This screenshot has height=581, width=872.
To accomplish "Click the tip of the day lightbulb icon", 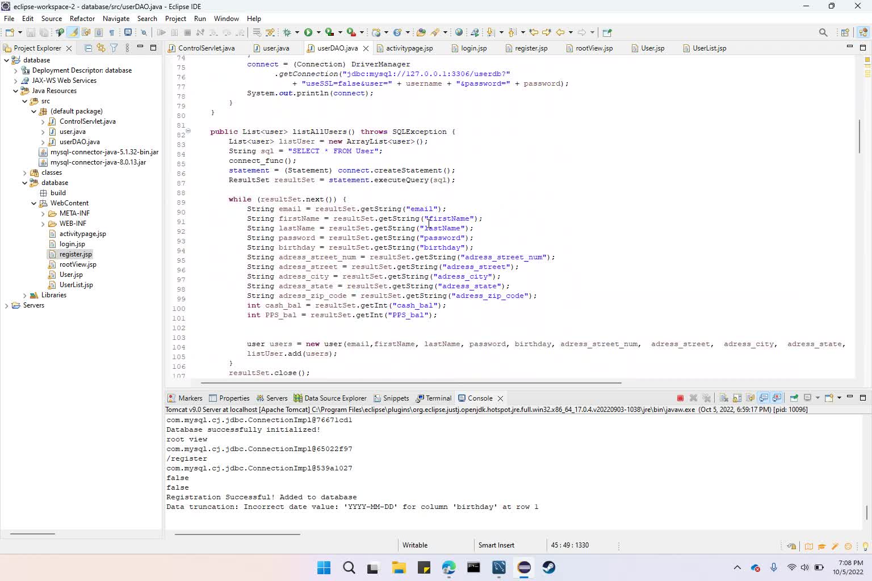I will pyautogui.click(x=865, y=546).
